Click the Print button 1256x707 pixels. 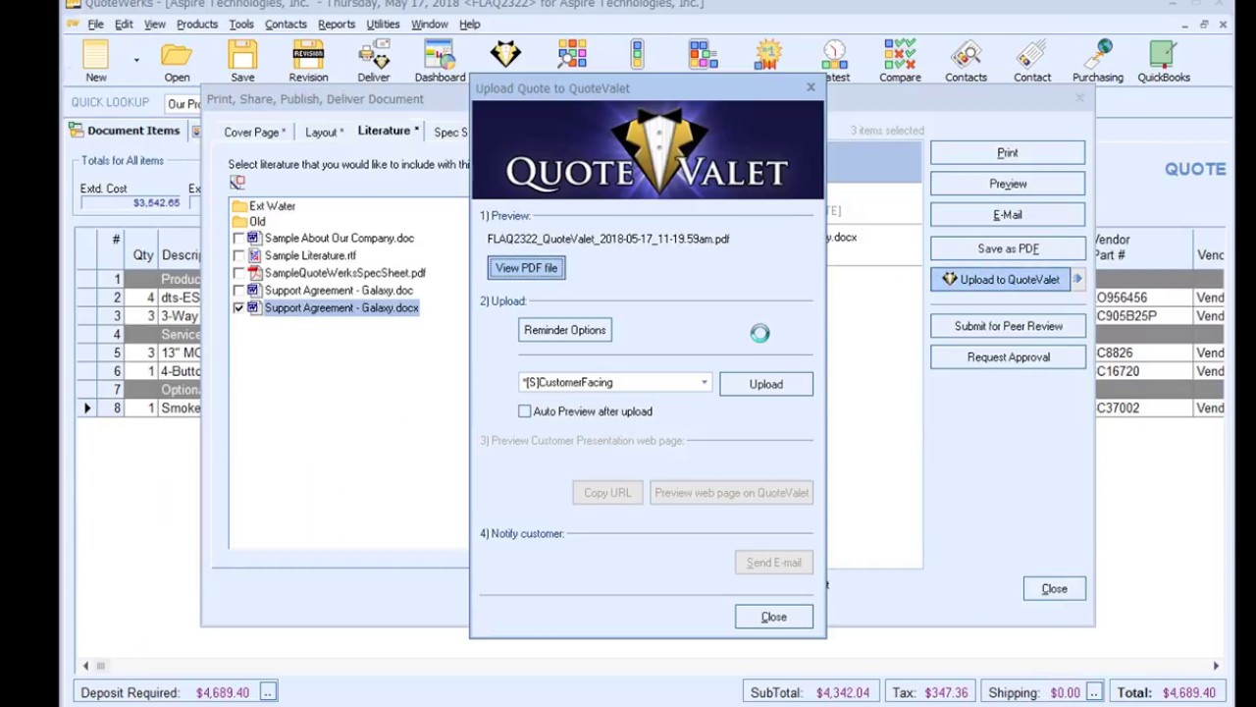click(x=1008, y=153)
